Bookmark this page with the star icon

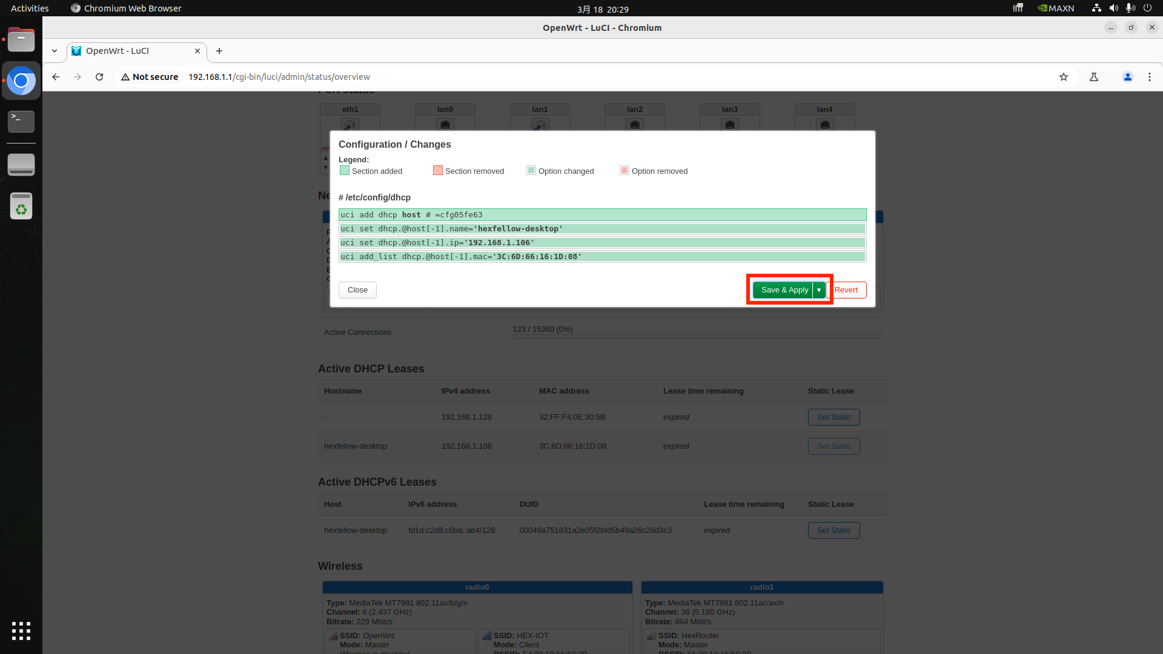(1063, 77)
